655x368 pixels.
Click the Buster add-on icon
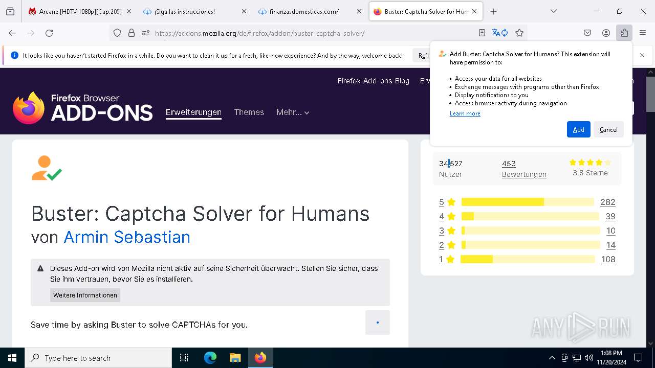point(47,168)
